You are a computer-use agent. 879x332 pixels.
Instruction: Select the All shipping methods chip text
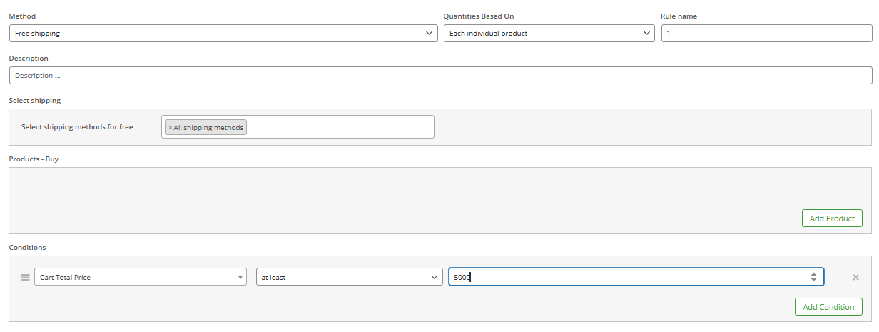coord(208,128)
